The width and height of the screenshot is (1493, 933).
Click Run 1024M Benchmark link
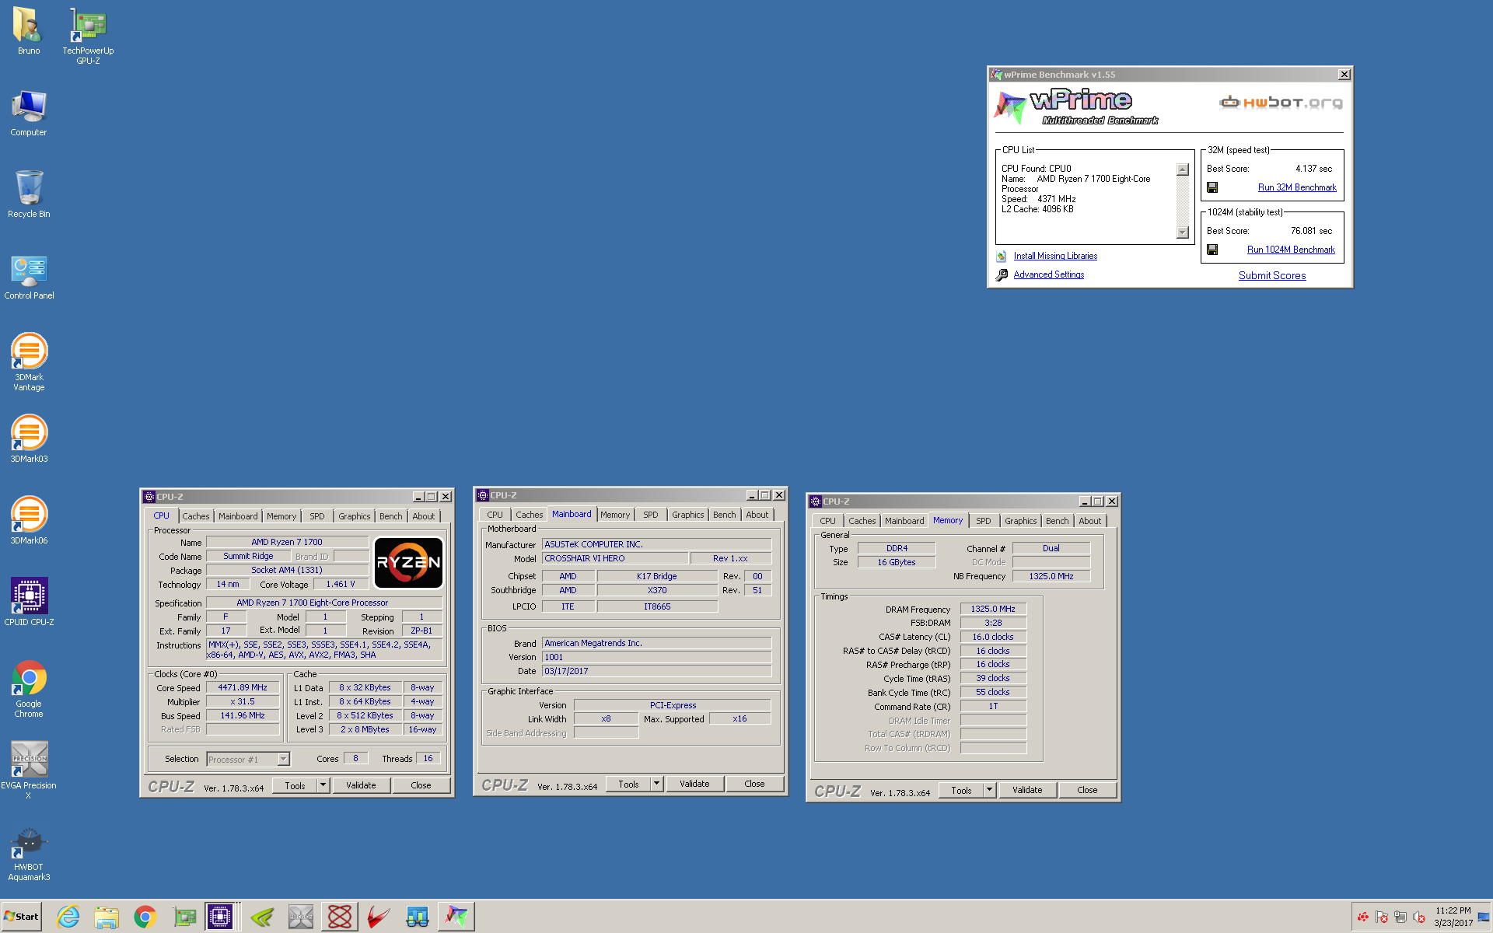pos(1291,250)
